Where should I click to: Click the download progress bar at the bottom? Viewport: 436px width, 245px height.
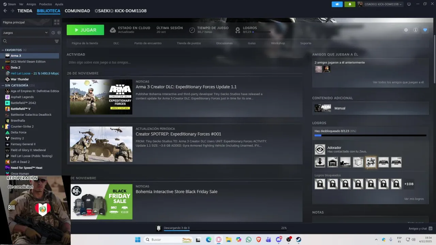coord(225,231)
